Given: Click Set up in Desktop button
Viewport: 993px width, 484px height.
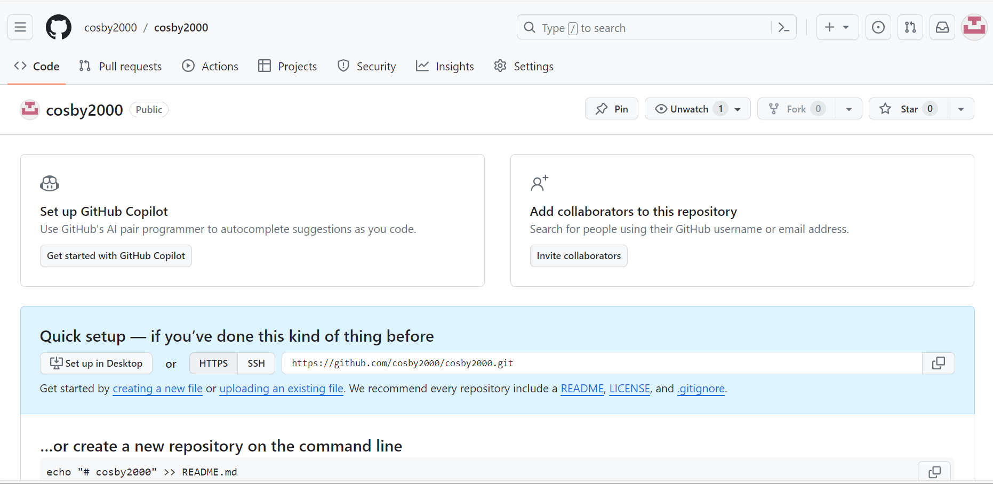Looking at the screenshot, I should [96, 364].
